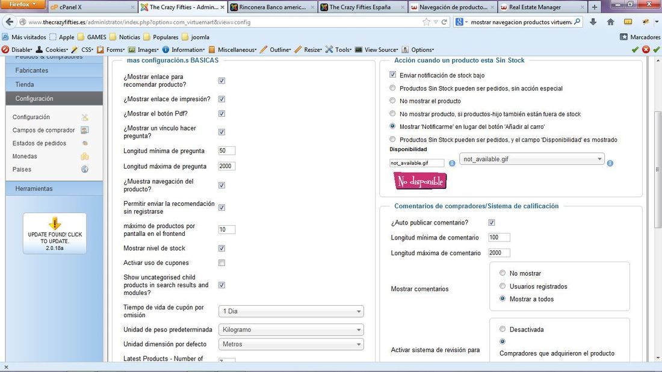Select 'Desactivada' radio for review system
Screen dimensions: 662x372
(503, 329)
